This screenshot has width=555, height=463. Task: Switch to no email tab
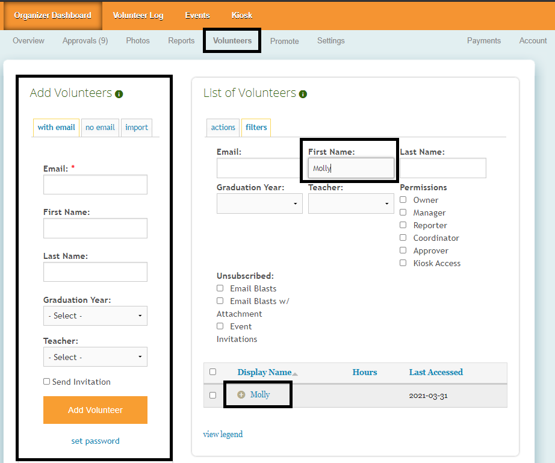(100, 128)
